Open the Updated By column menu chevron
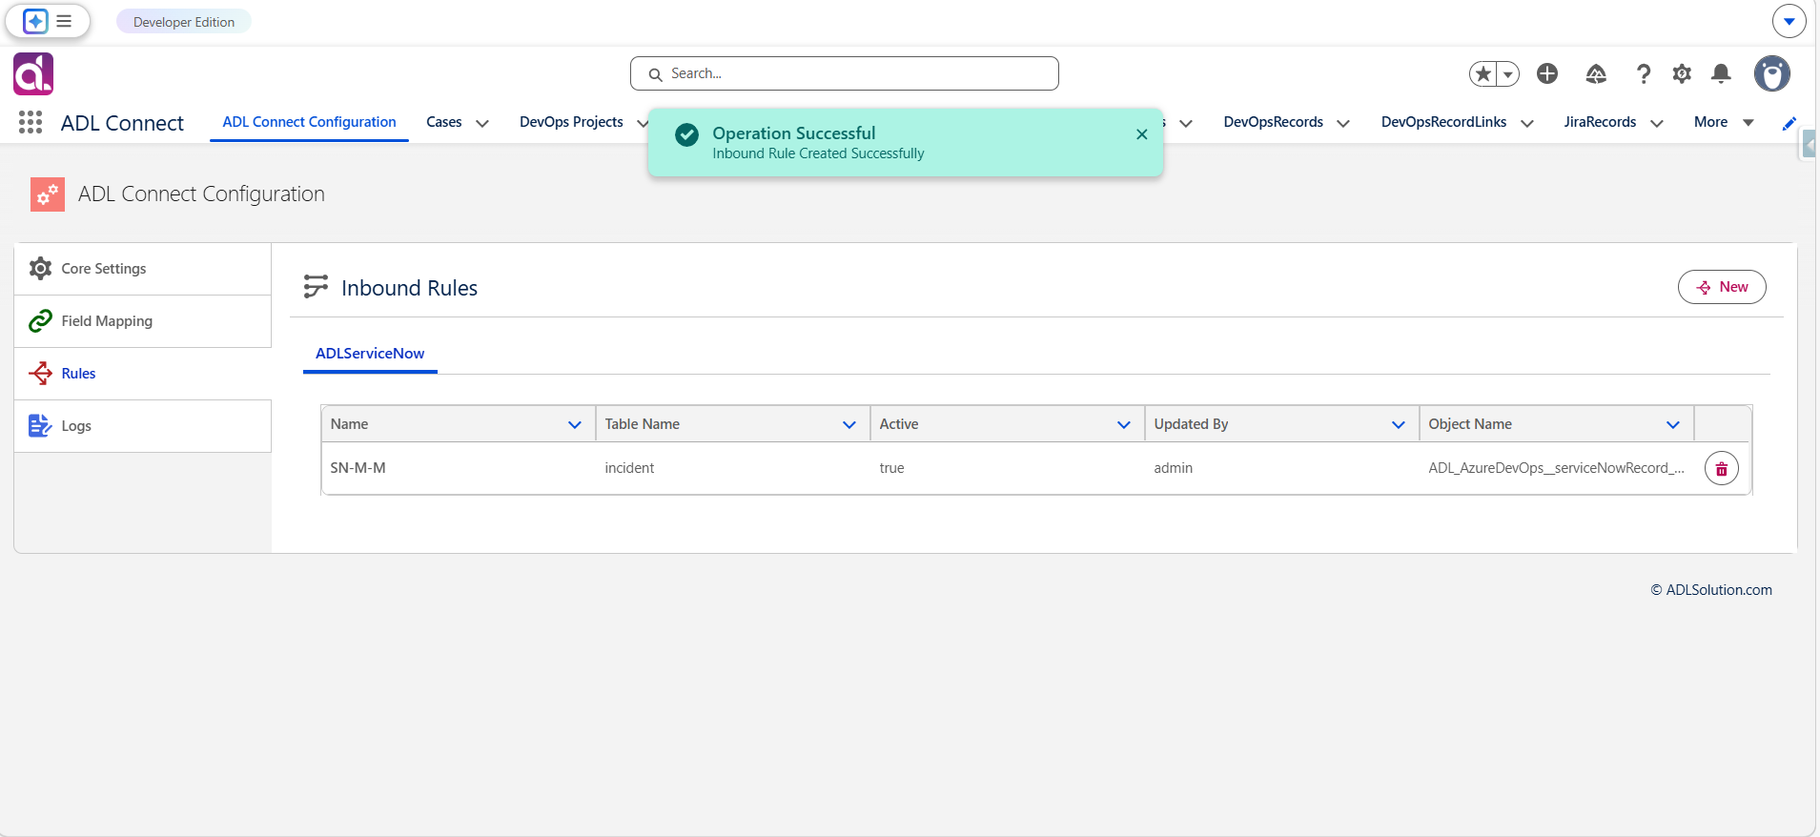The height and width of the screenshot is (837, 1820). [1399, 424]
